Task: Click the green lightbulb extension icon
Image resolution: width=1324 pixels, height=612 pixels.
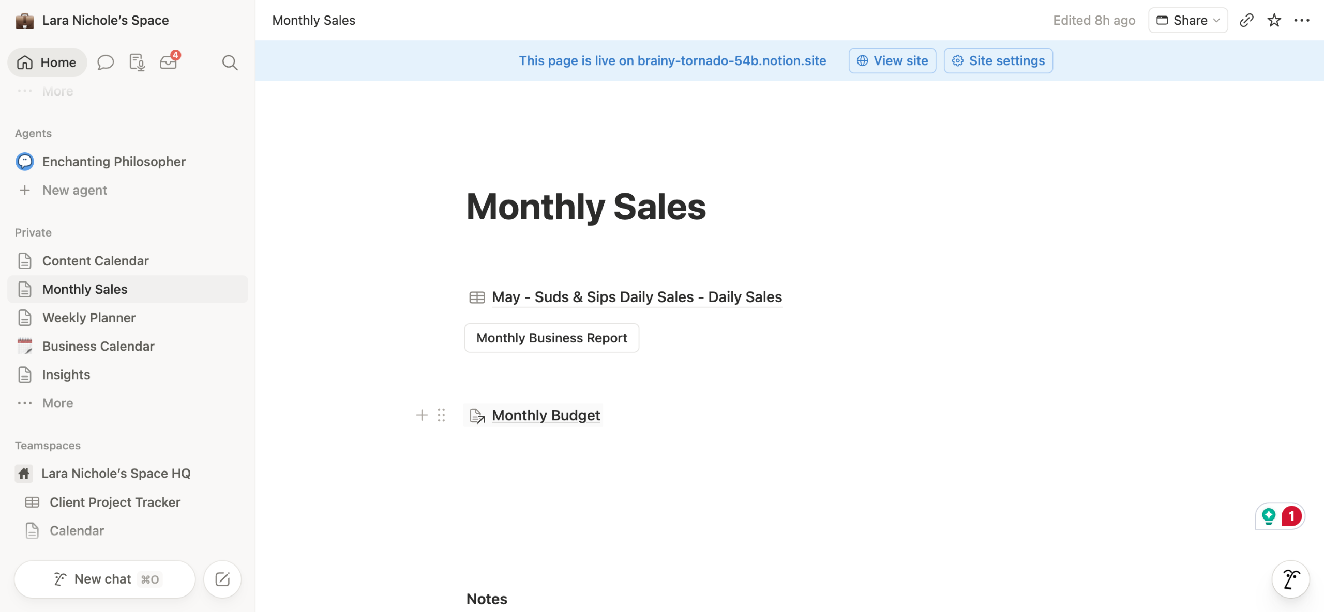Action: 1269,516
